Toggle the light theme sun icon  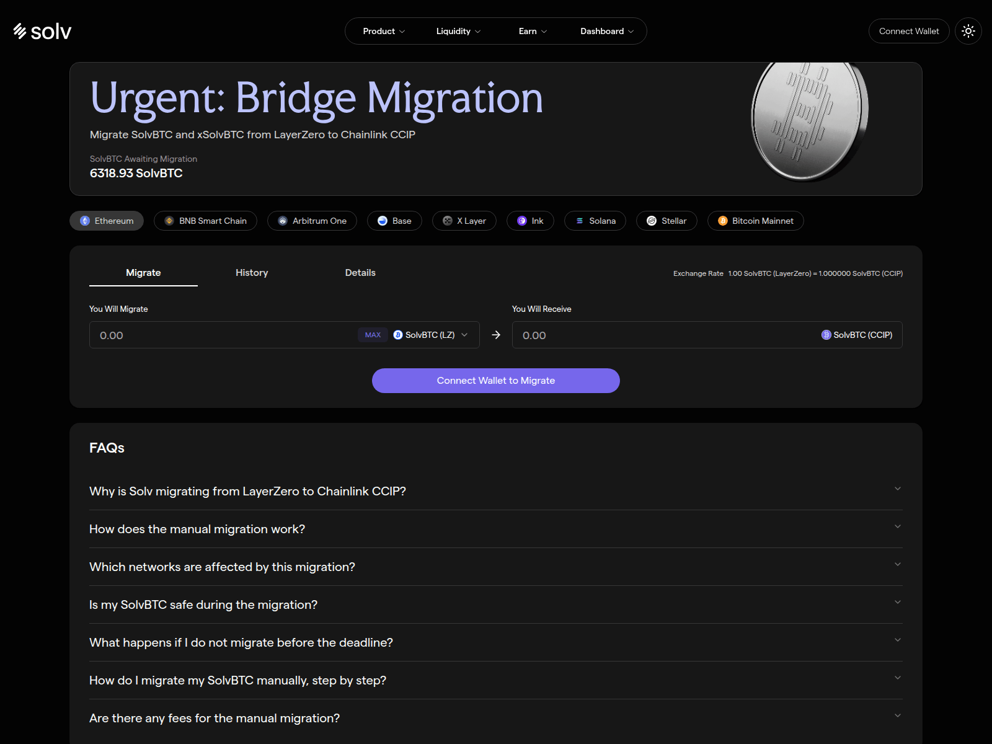click(968, 31)
